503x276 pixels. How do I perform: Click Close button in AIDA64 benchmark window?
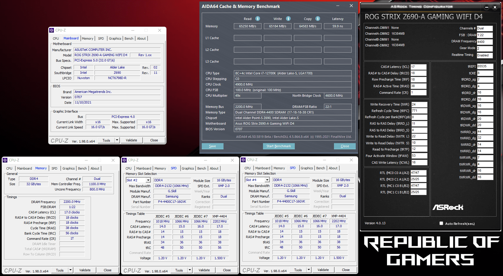[345, 146]
